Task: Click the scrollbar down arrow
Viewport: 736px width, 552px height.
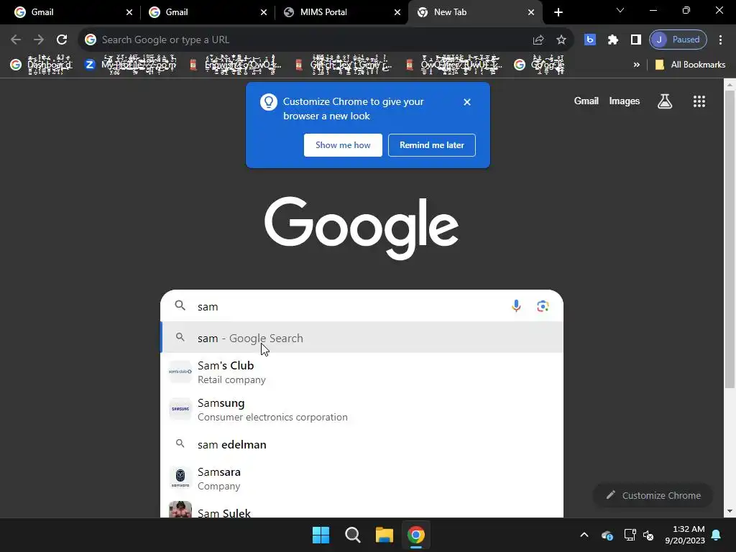Action: pos(730,511)
